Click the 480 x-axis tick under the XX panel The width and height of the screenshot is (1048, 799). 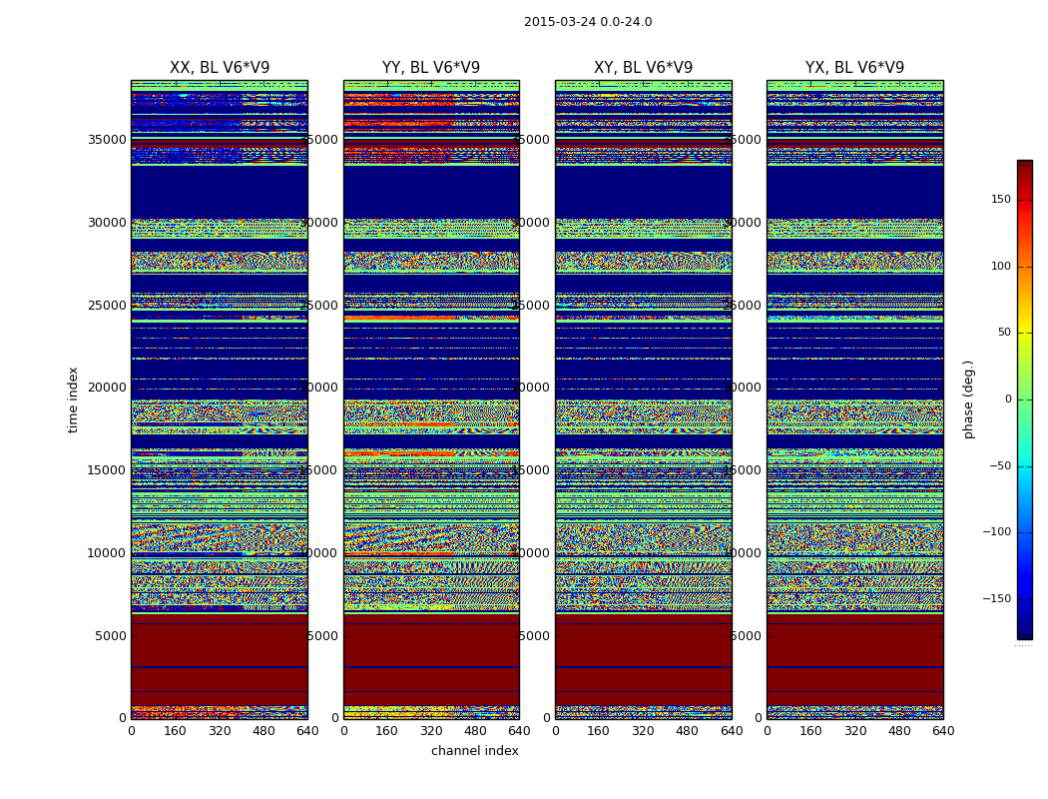pos(263,731)
